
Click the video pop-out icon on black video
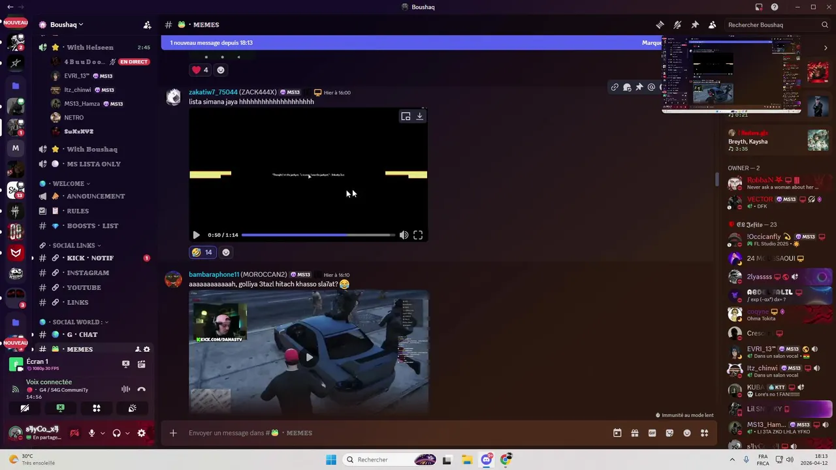(x=406, y=116)
